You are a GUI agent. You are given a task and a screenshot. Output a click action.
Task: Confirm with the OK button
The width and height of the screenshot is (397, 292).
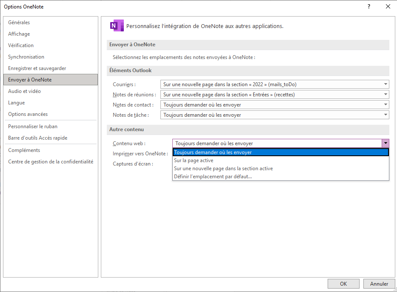point(343,284)
